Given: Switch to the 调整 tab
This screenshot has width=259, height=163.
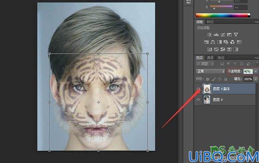Looking at the screenshot, I should pyautogui.click(x=199, y=22).
